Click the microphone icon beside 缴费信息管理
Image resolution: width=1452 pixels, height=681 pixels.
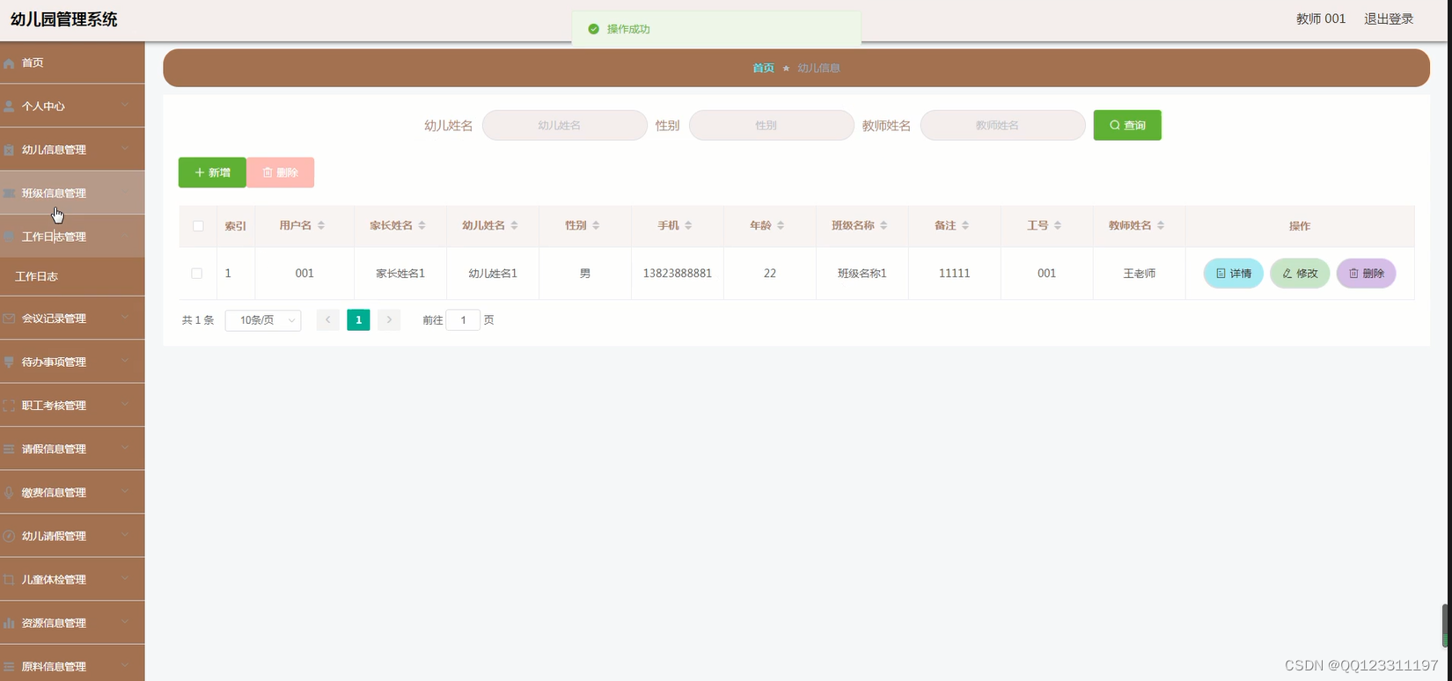(9, 493)
